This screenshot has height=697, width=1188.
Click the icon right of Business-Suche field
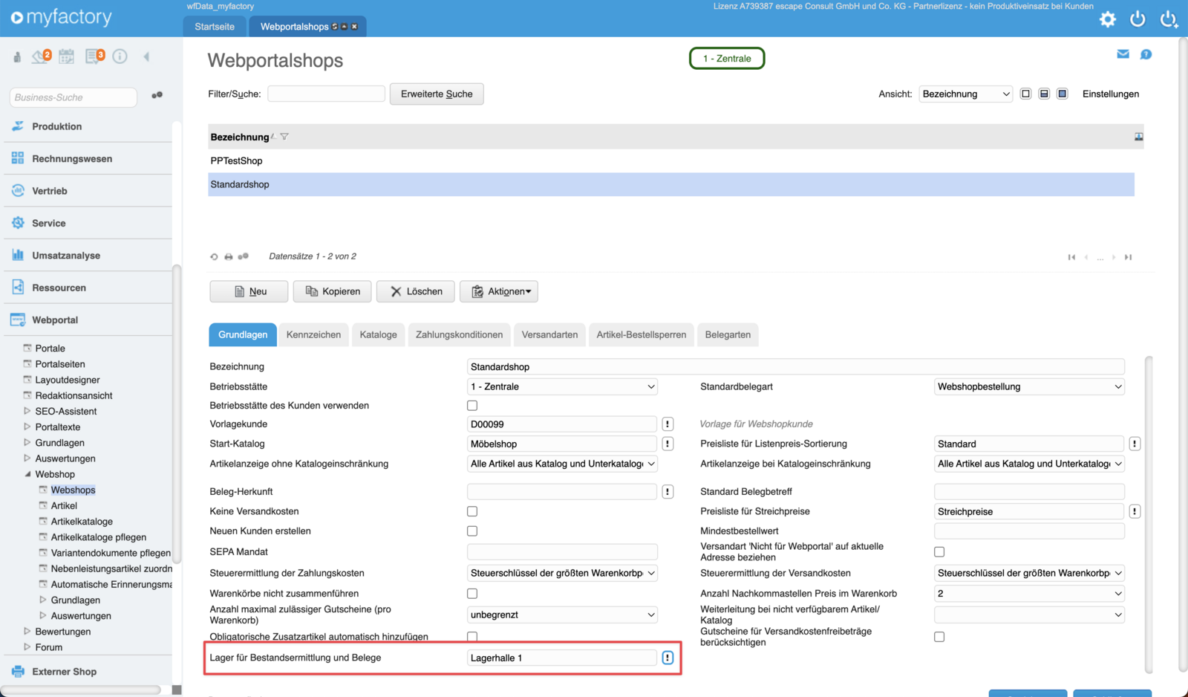click(x=157, y=95)
